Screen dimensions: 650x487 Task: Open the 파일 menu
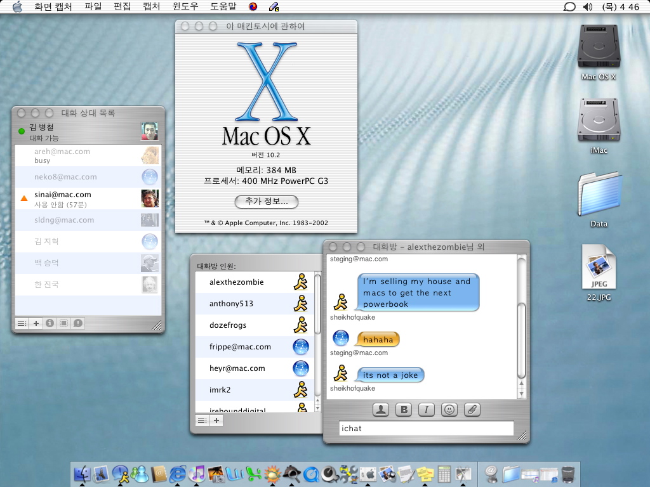[93, 6]
